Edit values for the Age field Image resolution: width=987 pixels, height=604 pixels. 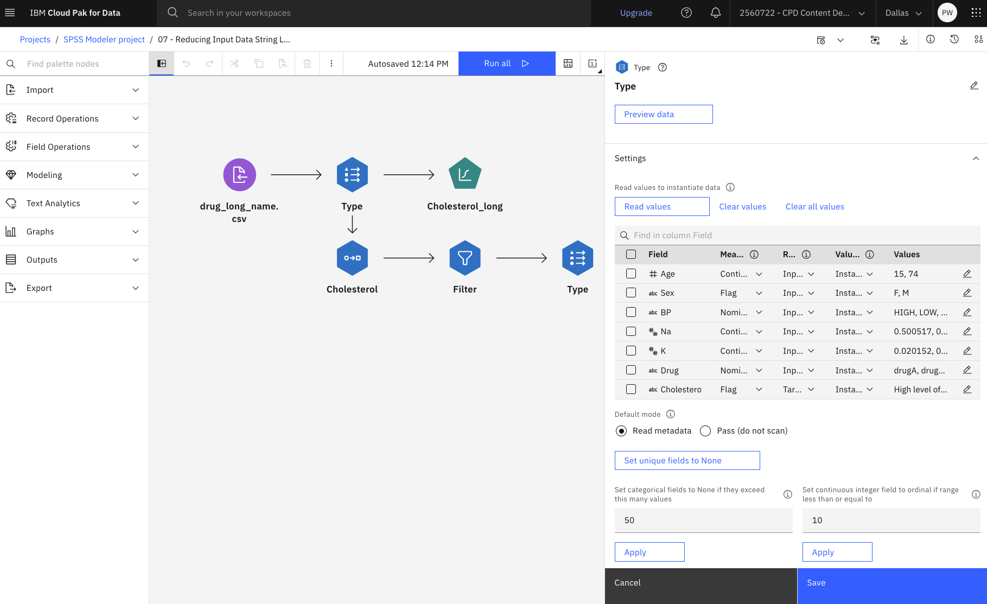click(x=967, y=274)
